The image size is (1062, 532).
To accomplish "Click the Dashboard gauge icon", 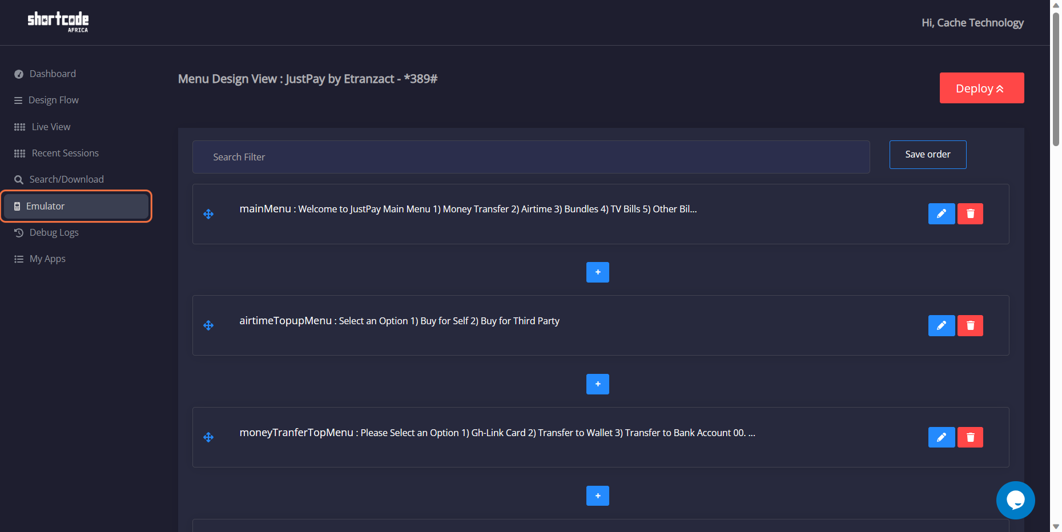I will pos(19,74).
